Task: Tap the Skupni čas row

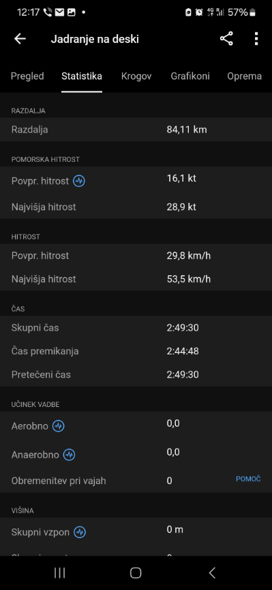Action: [x=136, y=328]
